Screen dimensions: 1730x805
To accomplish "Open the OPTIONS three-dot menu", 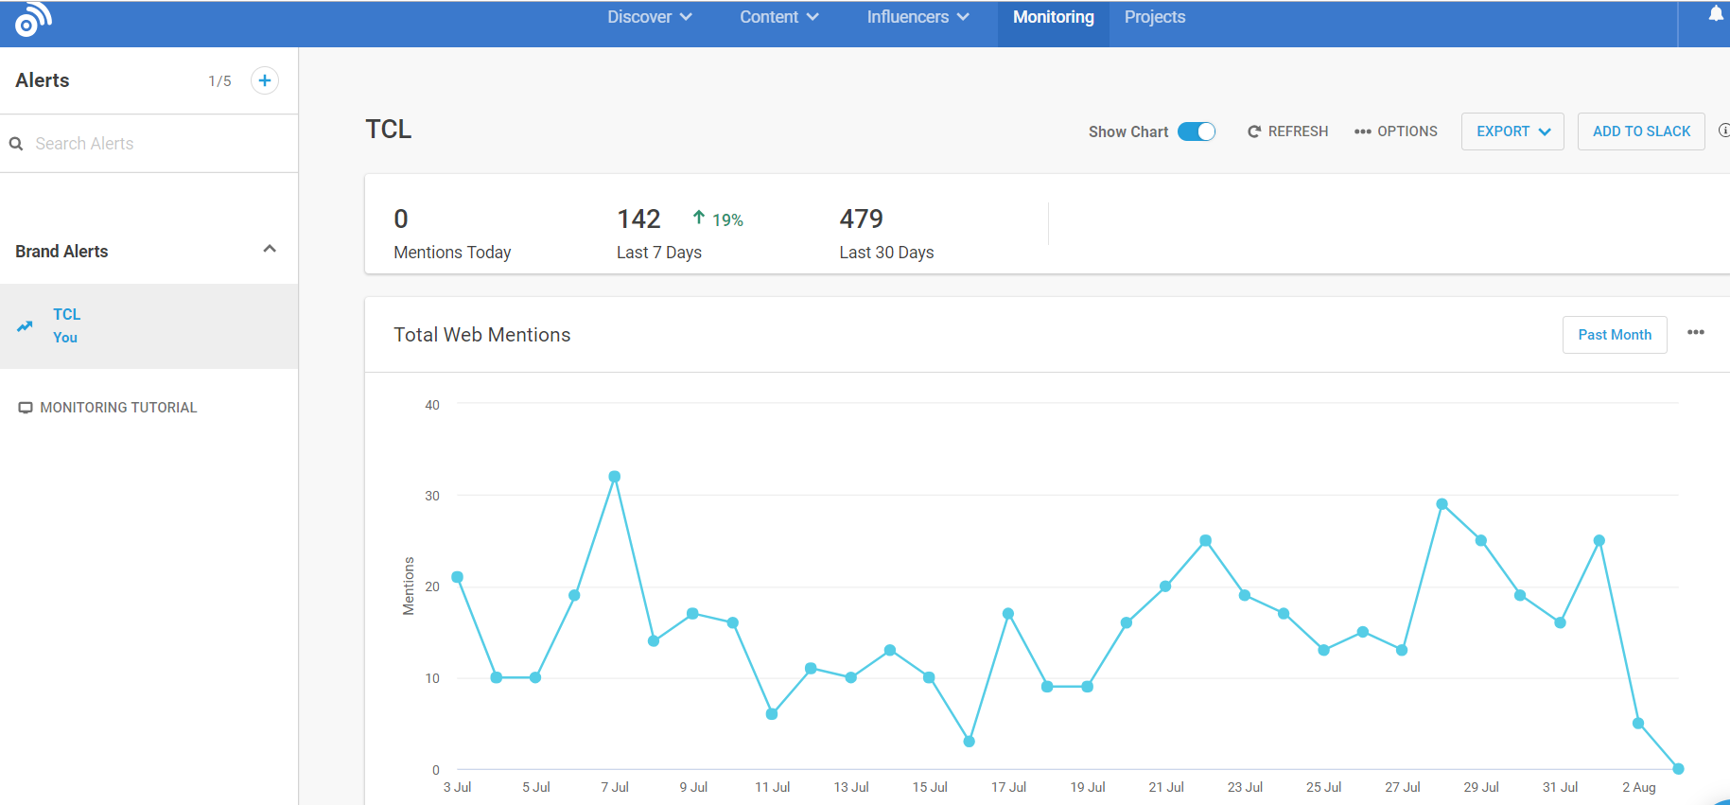I will click(1395, 131).
